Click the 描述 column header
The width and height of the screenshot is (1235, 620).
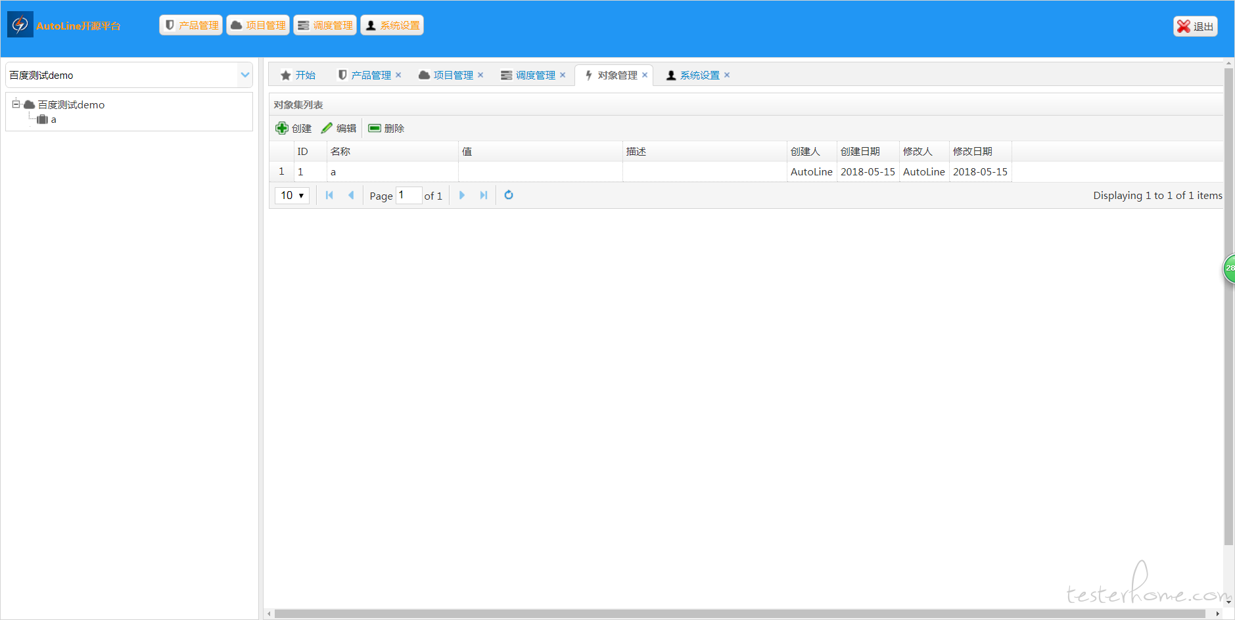click(705, 151)
